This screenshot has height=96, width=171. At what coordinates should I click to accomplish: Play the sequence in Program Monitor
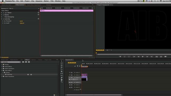pyautogui.click(x=143, y=57)
